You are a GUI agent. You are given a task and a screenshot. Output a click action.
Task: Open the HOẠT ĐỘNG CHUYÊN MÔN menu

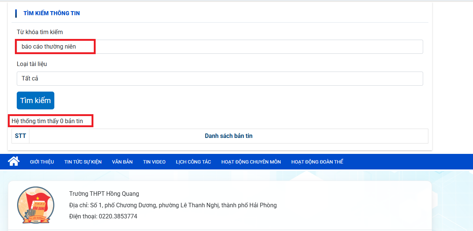pyautogui.click(x=251, y=162)
